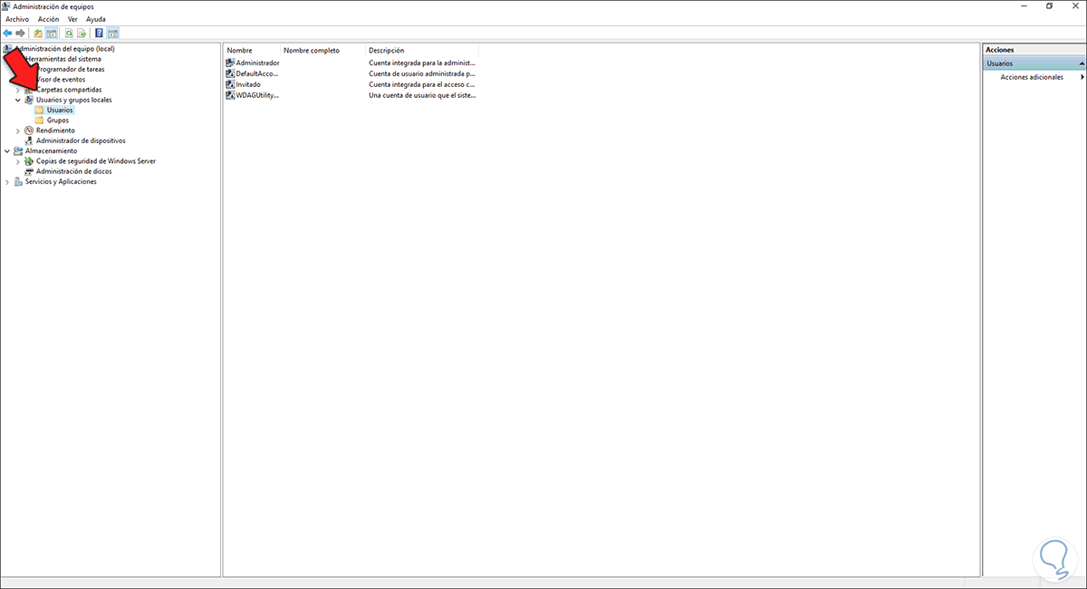Viewport: 1087px width, 589px height.
Task: Sort by Descripción column header
Action: [x=421, y=51]
